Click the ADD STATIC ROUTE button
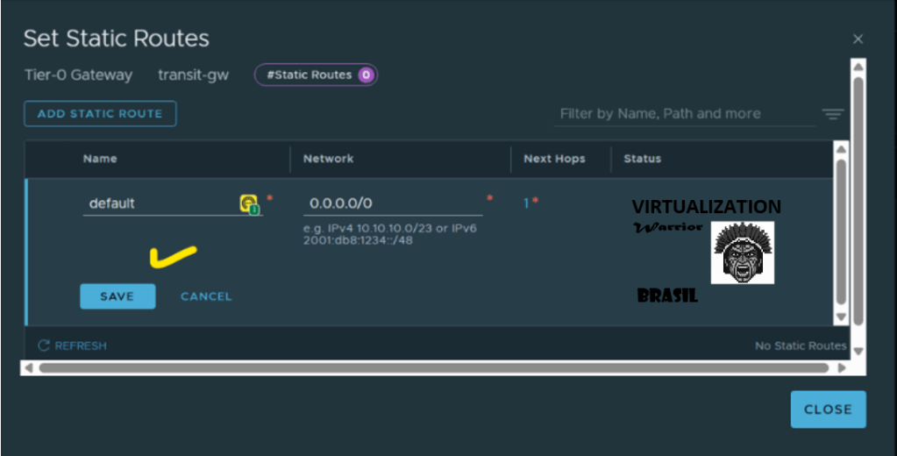 click(100, 114)
